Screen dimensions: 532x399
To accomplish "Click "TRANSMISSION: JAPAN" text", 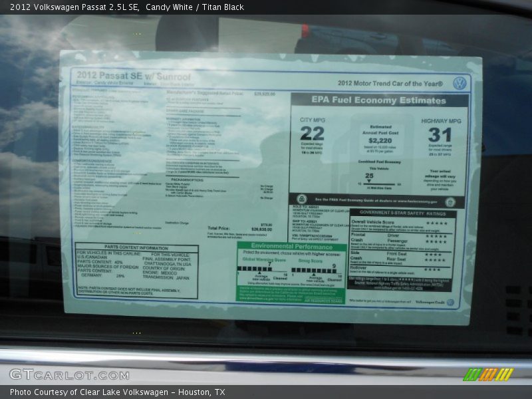I will pos(166,277).
